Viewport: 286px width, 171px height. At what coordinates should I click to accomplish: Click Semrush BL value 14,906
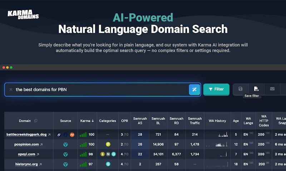point(158,144)
